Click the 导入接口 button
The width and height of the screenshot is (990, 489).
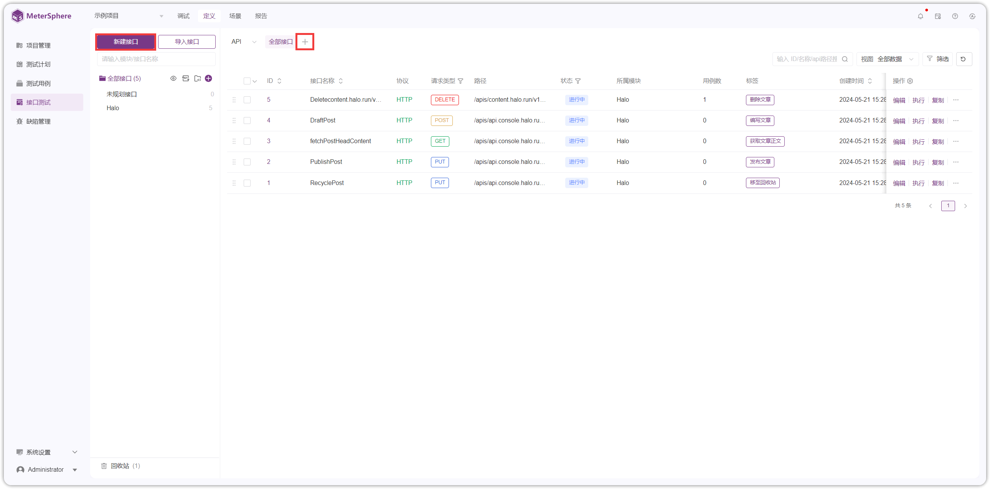point(187,42)
